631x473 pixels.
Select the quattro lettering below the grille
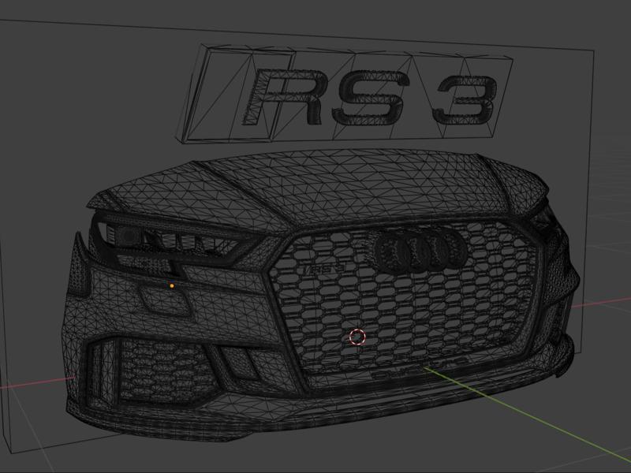coord(419,367)
